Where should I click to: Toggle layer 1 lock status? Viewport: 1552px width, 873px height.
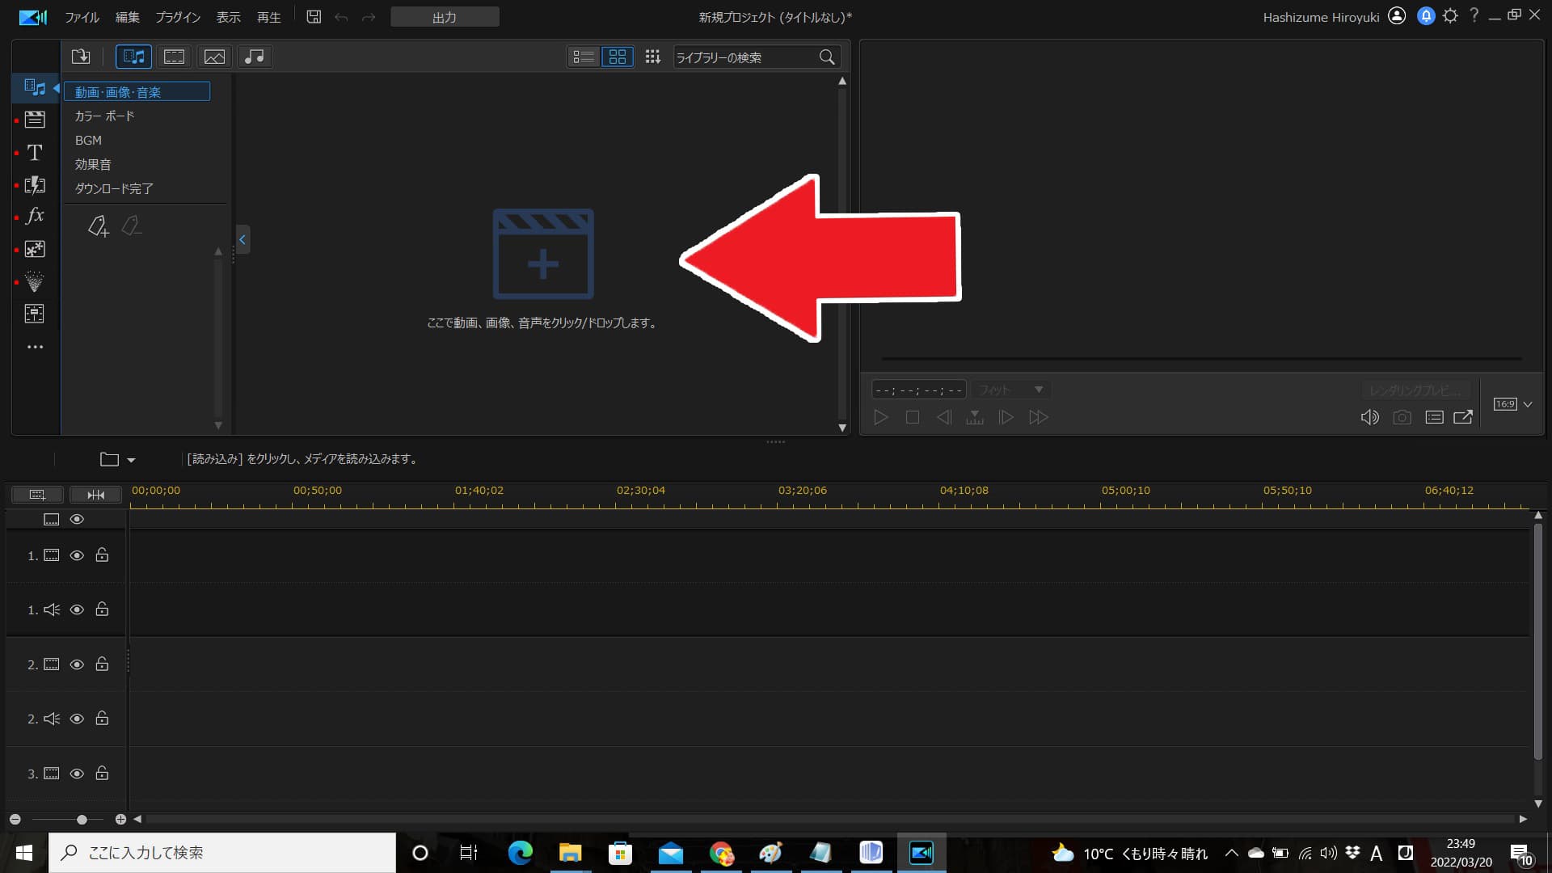tap(101, 555)
